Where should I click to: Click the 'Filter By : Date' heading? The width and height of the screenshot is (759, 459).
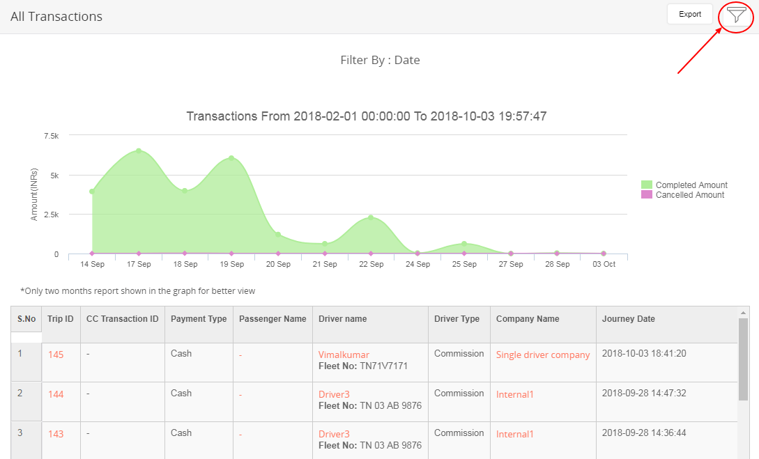(x=380, y=60)
